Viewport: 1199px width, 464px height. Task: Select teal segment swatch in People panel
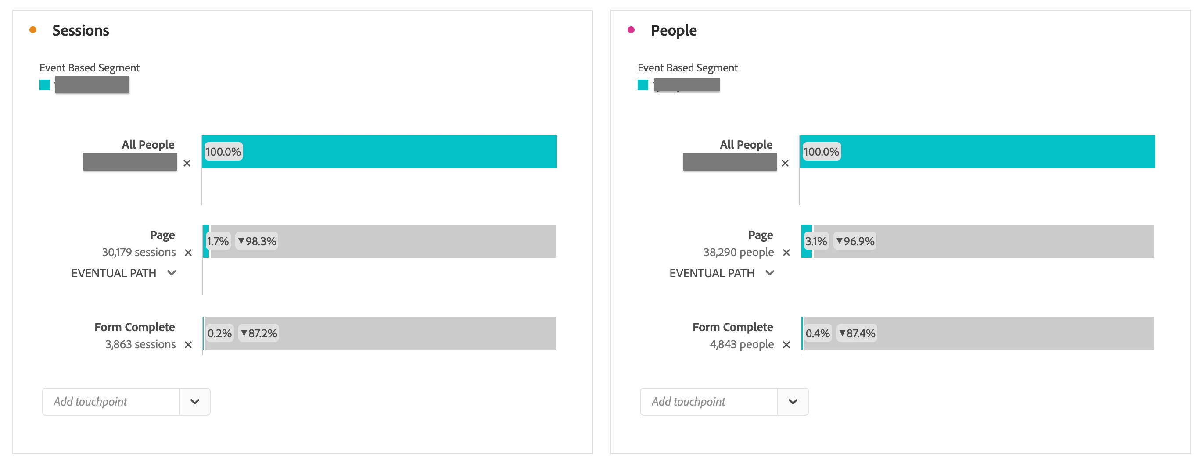tap(643, 85)
